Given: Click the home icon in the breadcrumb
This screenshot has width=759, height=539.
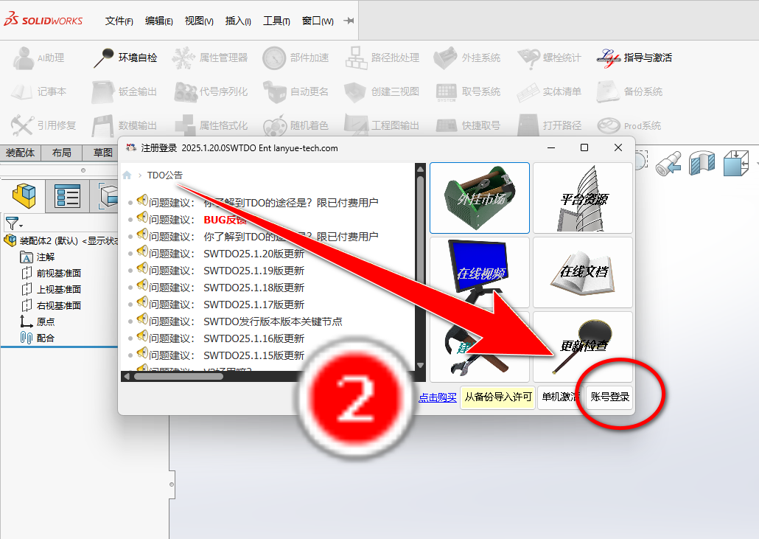Looking at the screenshot, I should (x=127, y=175).
